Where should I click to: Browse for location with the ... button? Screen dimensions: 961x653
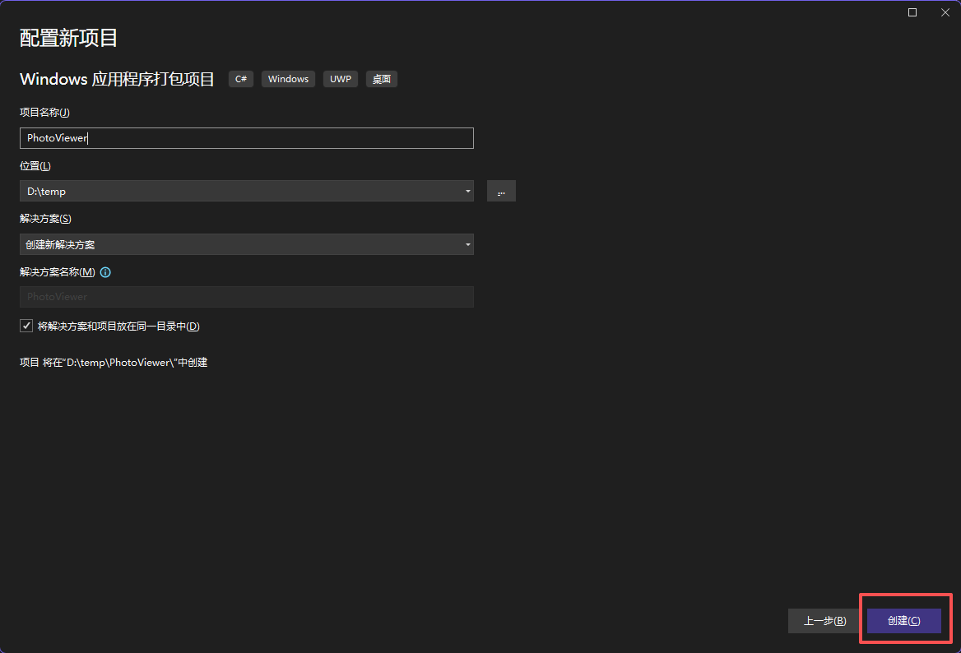pos(501,191)
